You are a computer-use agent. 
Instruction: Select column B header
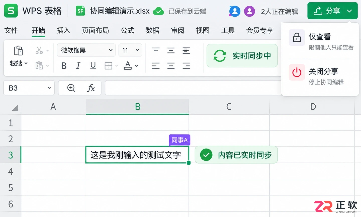[x=137, y=107]
